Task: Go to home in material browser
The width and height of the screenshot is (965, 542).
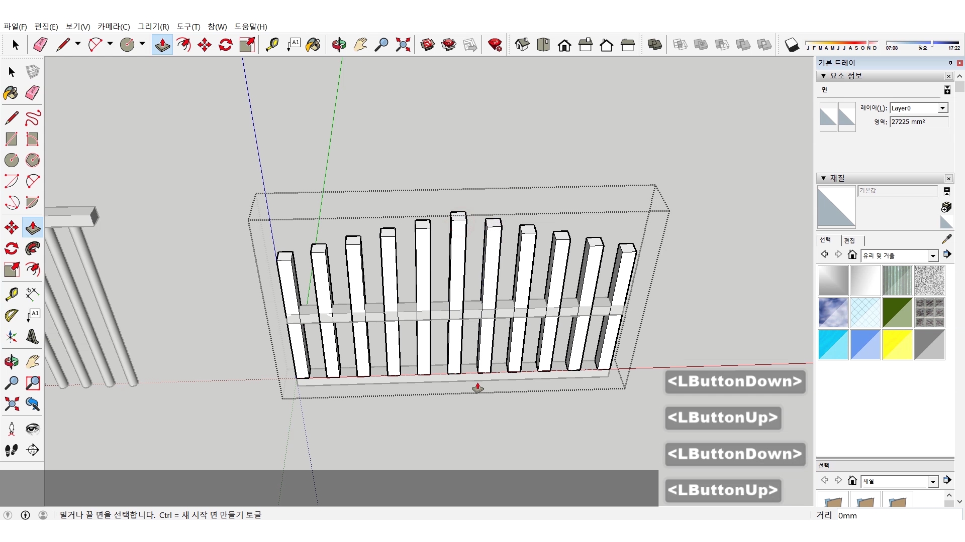Action: pyautogui.click(x=852, y=255)
